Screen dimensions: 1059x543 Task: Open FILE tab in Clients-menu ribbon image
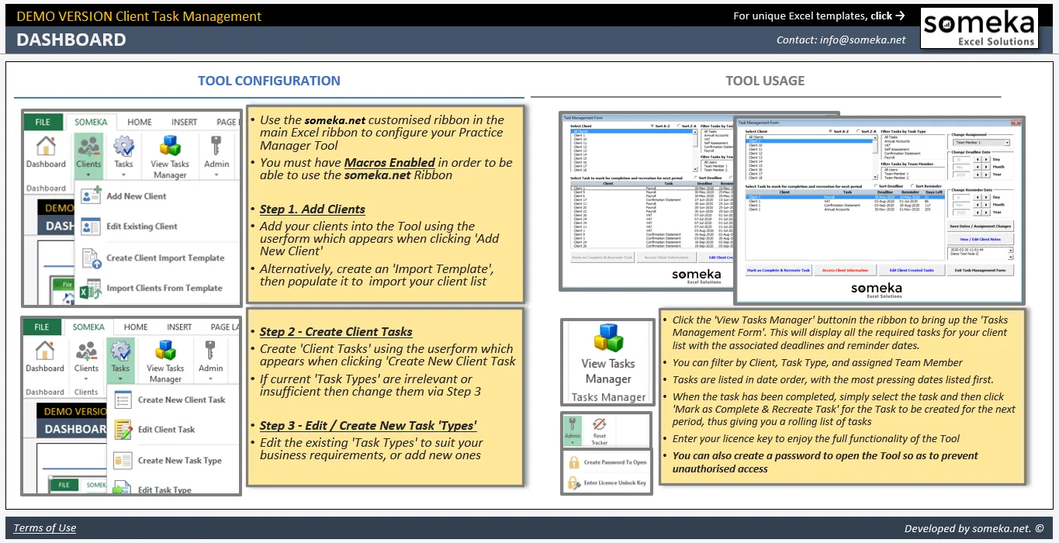(x=43, y=122)
